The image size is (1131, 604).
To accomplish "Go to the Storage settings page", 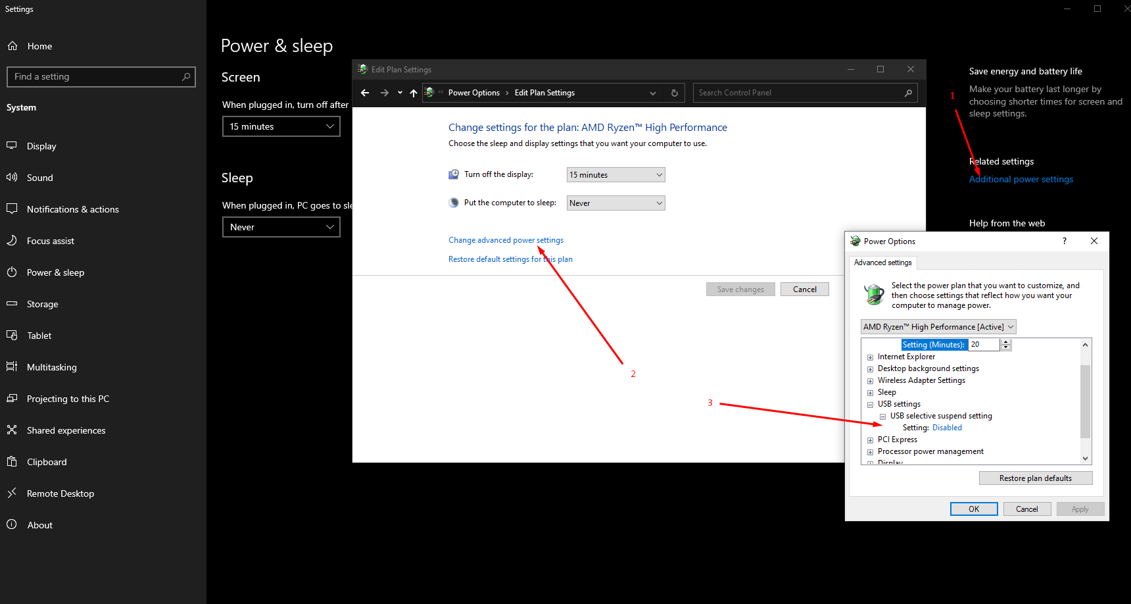I will [42, 304].
